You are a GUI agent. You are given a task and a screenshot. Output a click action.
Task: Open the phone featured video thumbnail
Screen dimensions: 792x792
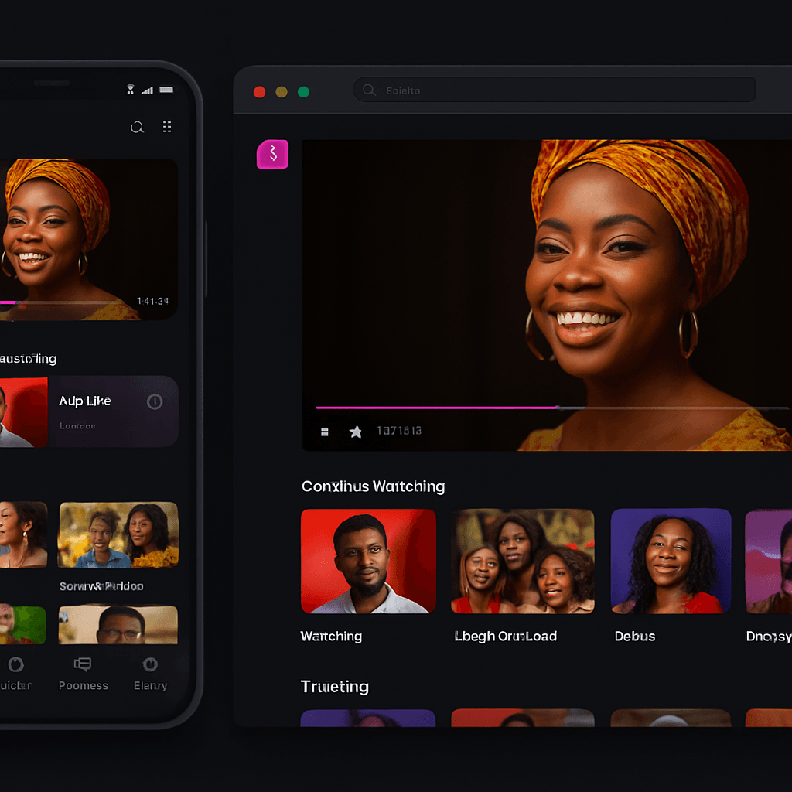click(x=89, y=240)
